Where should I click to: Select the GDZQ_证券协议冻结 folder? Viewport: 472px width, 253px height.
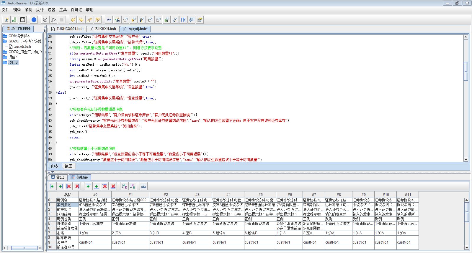tap(22, 41)
